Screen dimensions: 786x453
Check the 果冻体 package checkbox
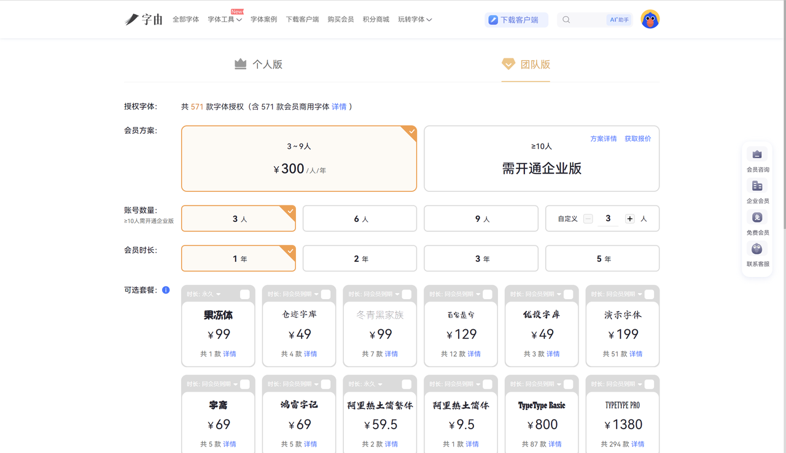244,294
